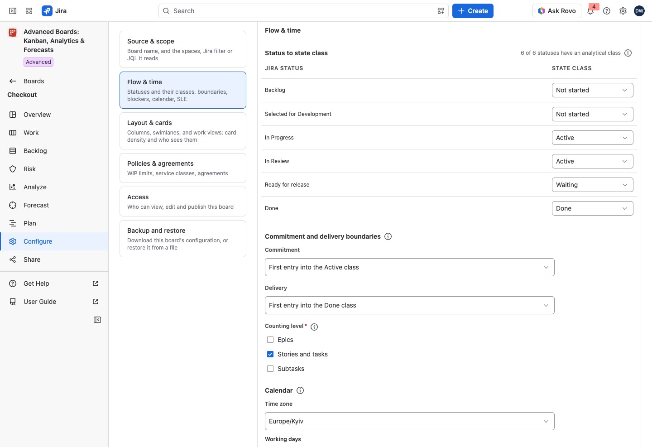This screenshot has height=447, width=652.
Task: Click external link icon beside Get Help
Action: [x=96, y=284]
